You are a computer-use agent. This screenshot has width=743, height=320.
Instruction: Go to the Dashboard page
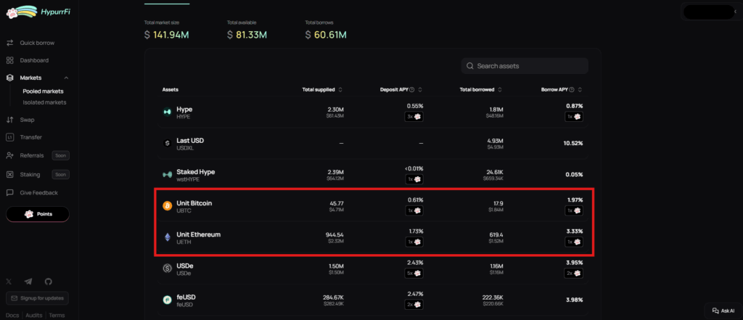coord(28,61)
